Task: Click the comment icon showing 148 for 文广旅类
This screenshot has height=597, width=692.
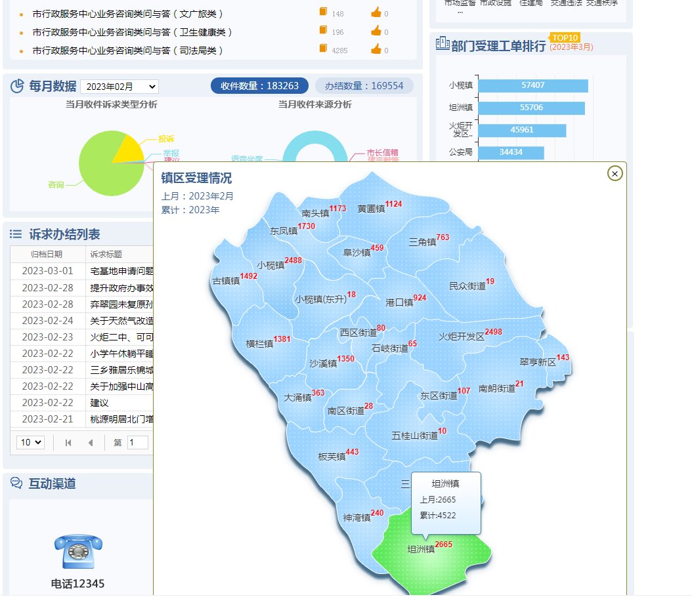Action: click(322, 13)
